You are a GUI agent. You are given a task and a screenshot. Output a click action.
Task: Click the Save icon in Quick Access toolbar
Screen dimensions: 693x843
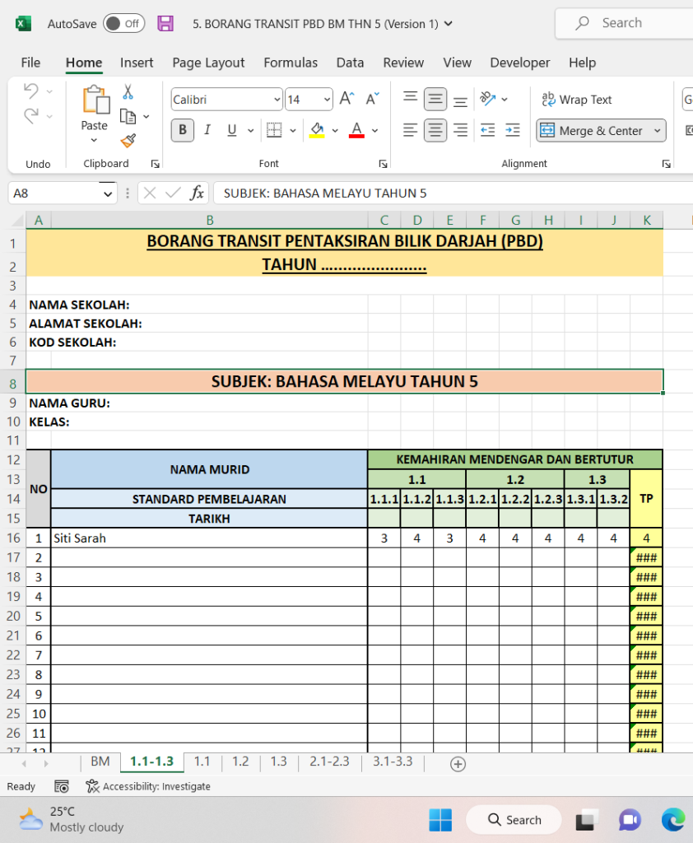[x=165, y=23]
